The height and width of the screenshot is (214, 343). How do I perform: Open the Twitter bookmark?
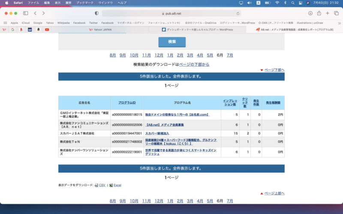(93, 23)
